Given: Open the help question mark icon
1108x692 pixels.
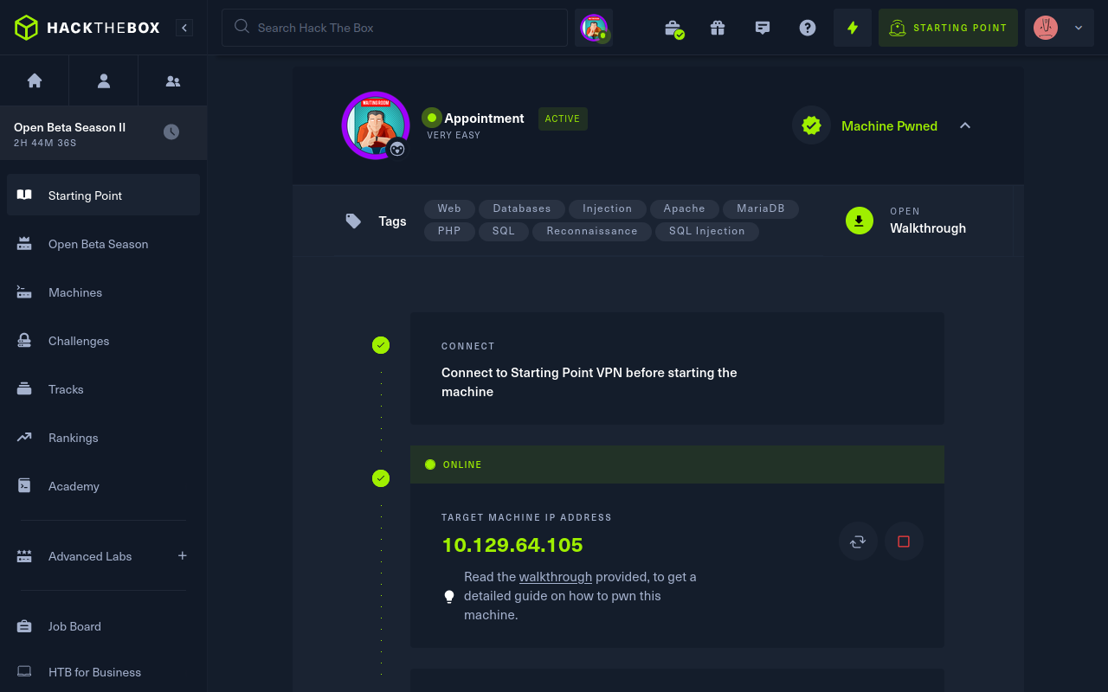Looking at the screenshot, I should pyautogui.click(x=808, y=28).
